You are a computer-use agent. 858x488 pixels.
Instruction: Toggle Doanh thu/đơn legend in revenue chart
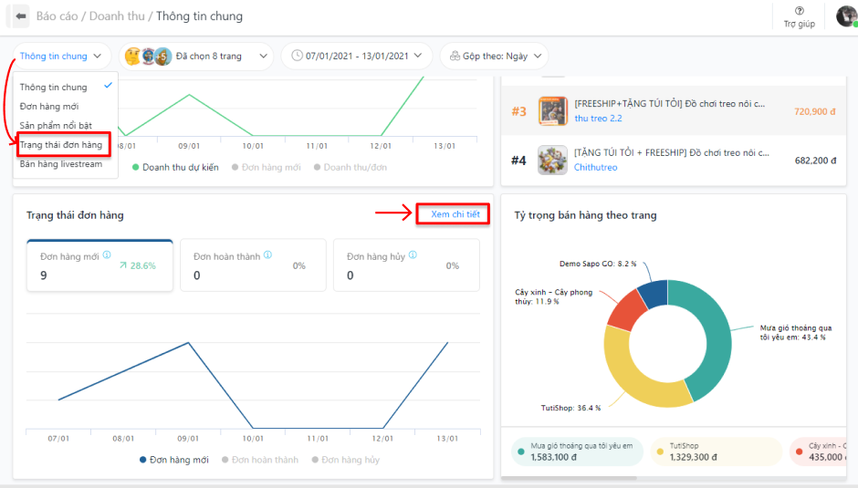pyautogui.click(x=351, y=167)
